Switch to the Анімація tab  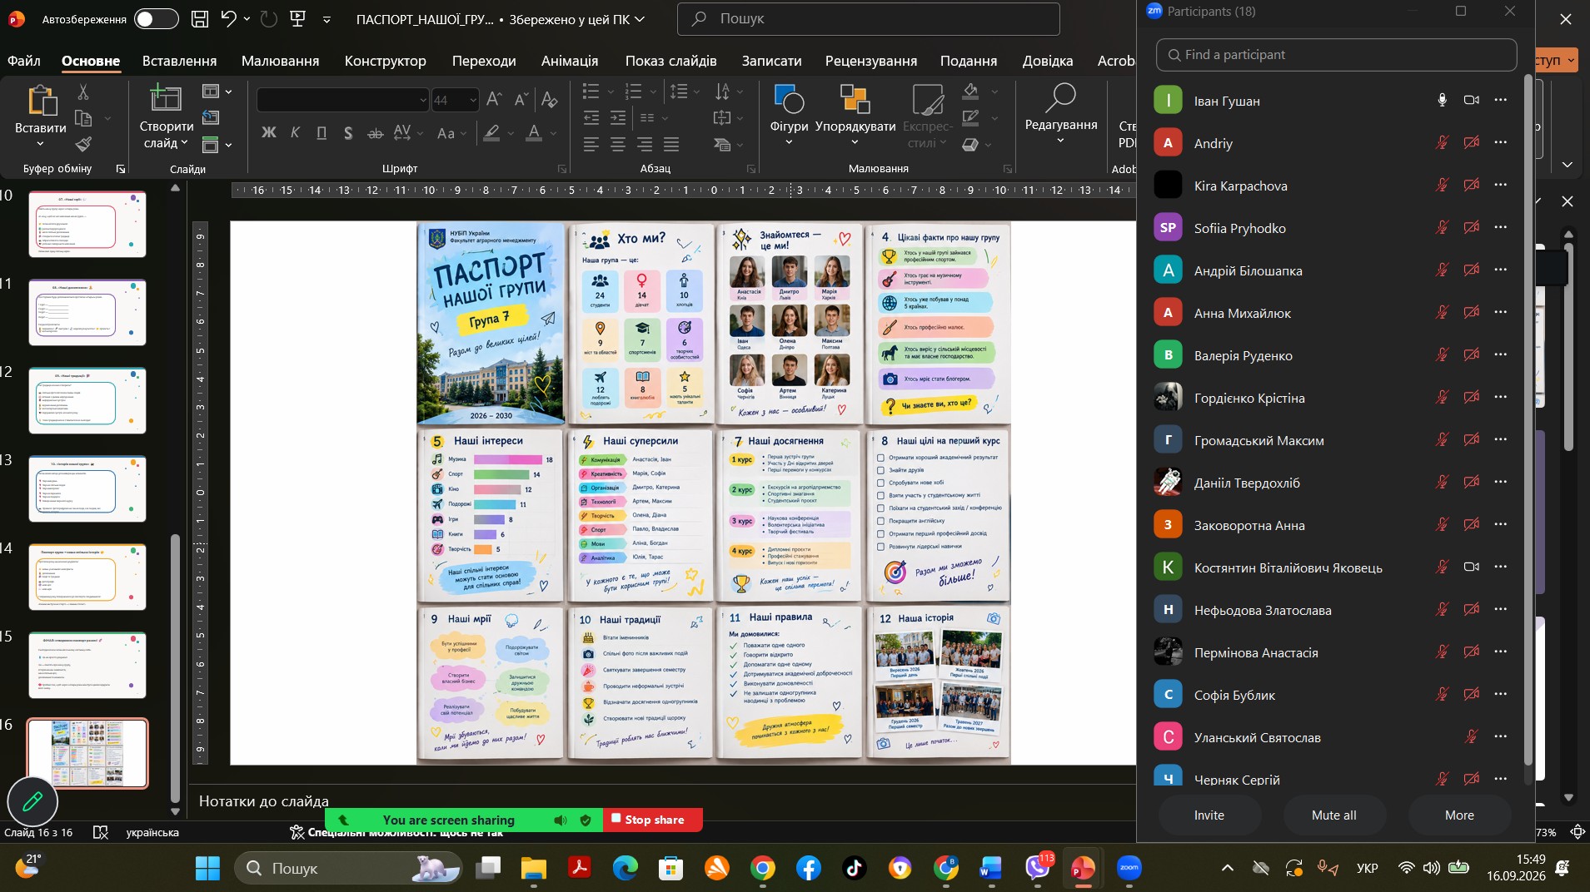pos(570,61)
